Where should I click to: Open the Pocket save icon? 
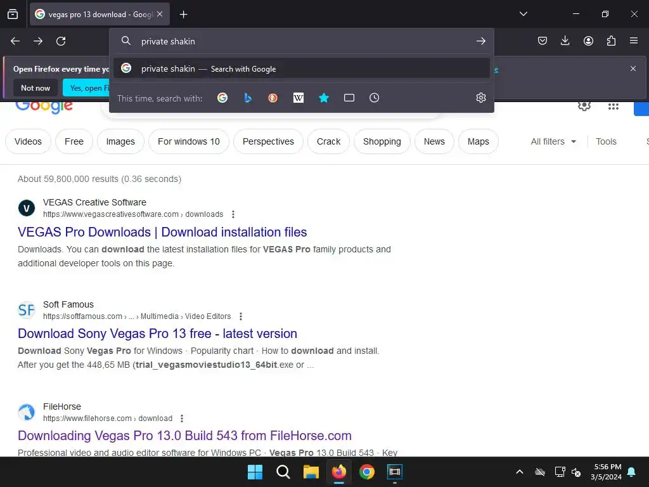point(543,41)
